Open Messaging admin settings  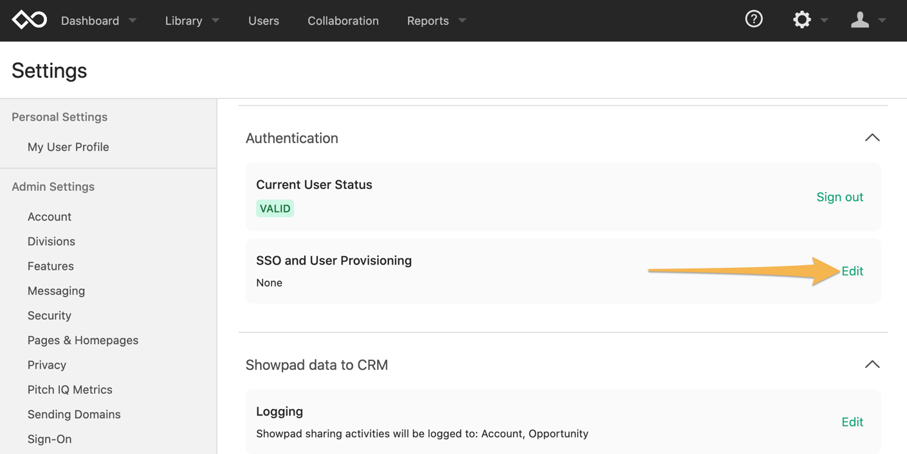(56, 291)
